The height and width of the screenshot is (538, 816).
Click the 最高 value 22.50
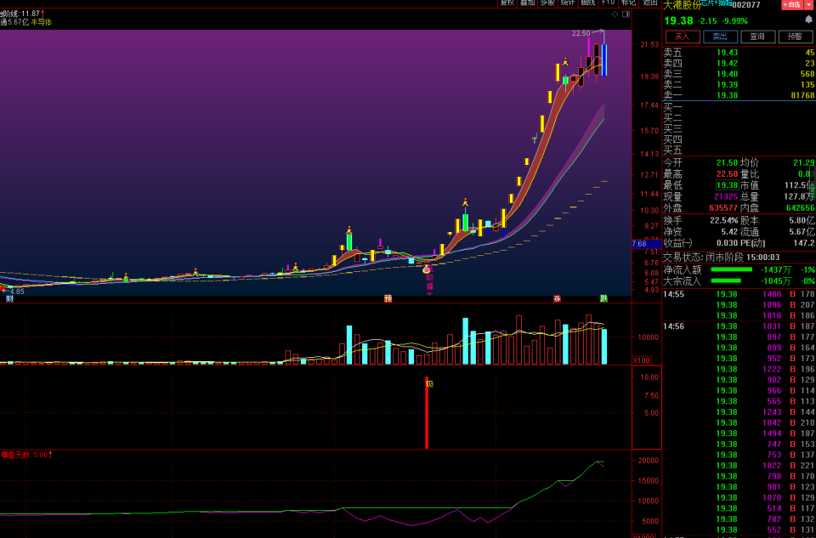pos(727,174)
